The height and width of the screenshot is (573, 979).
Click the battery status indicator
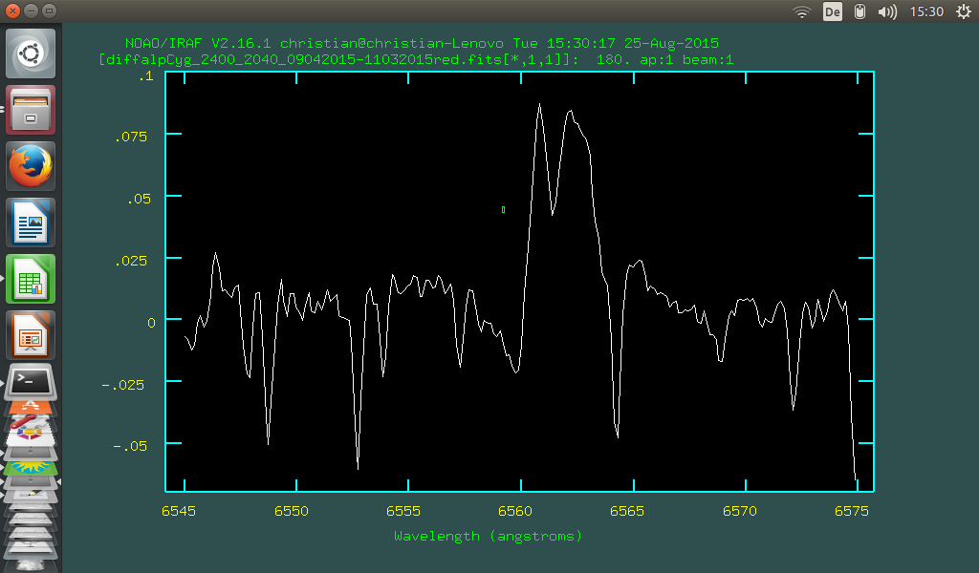point(859,11)
